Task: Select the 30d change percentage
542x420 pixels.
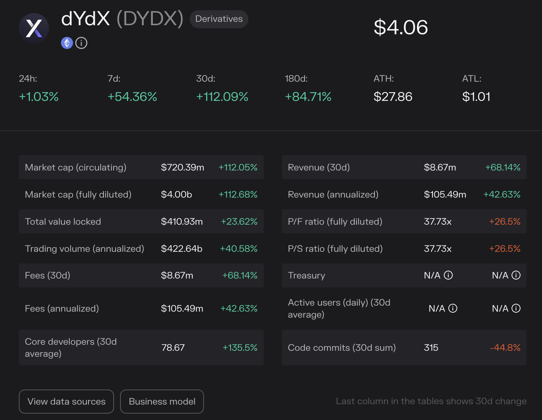Action: 222,97
